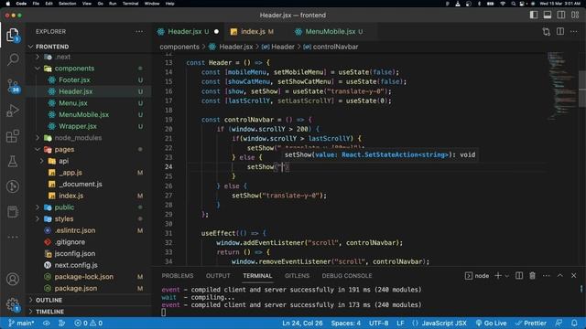Image resolution: width=586 pixels, height=329 pixels.
Task: Click the Header breadcrumb symbol
Action: click(278, 47)
